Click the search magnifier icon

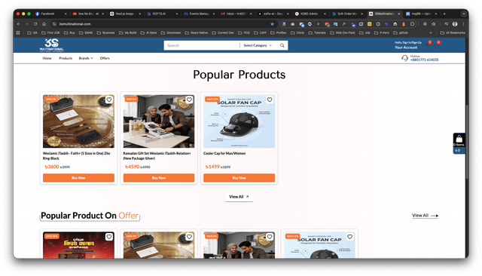282,45
